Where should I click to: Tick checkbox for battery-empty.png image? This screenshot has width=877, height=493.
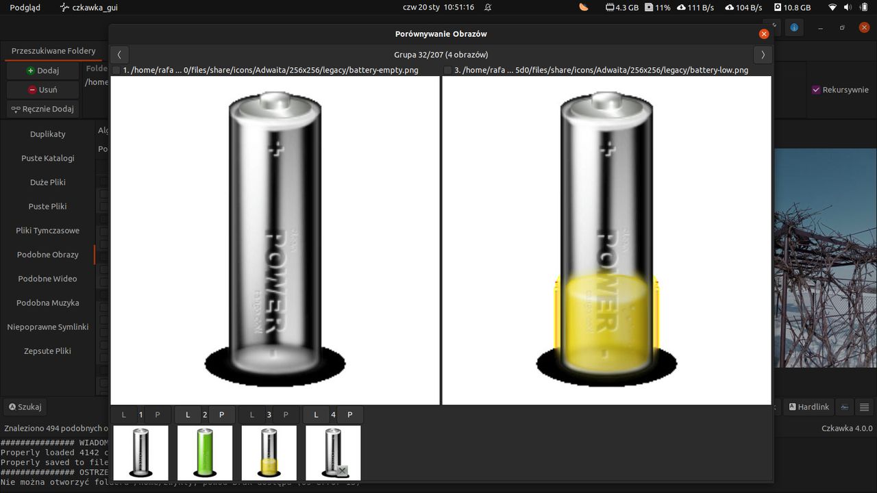(x=116, y=70)
